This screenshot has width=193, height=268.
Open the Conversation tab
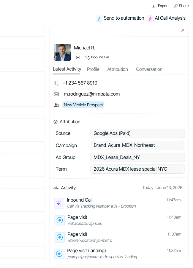(149, 69)
